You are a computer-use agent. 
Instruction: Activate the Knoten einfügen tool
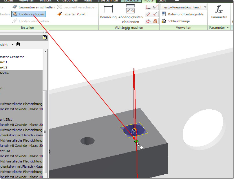pos(28,14)
